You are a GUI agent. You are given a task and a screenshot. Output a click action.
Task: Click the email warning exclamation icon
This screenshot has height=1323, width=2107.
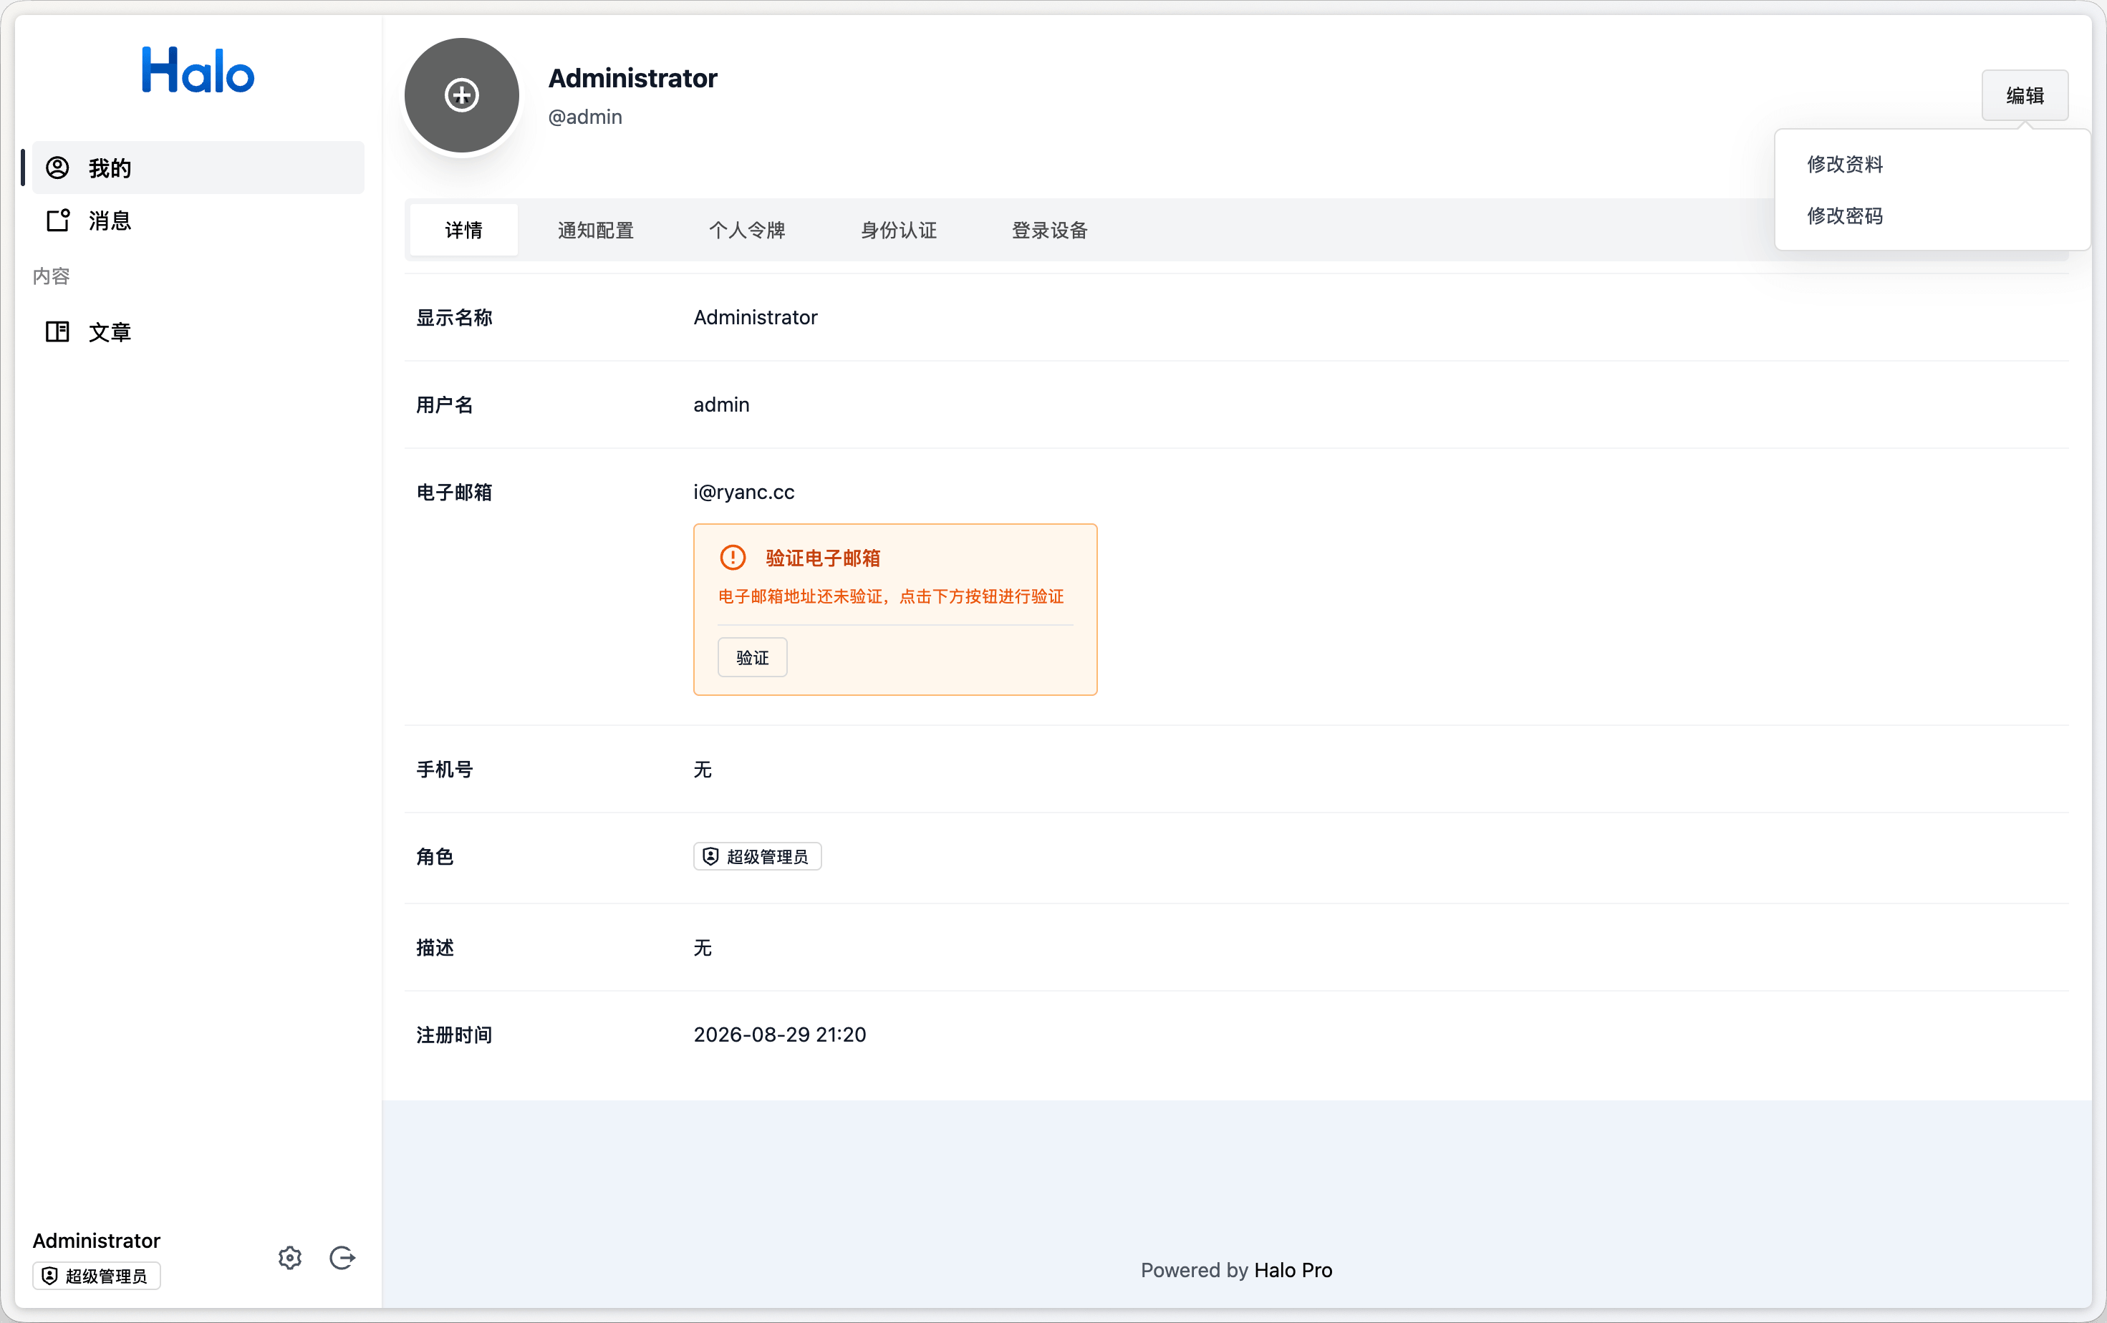click(733, 558)
